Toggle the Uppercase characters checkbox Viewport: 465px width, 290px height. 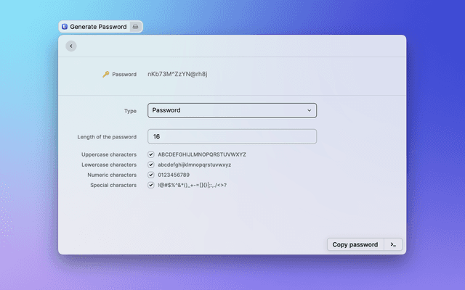[151, 154]
